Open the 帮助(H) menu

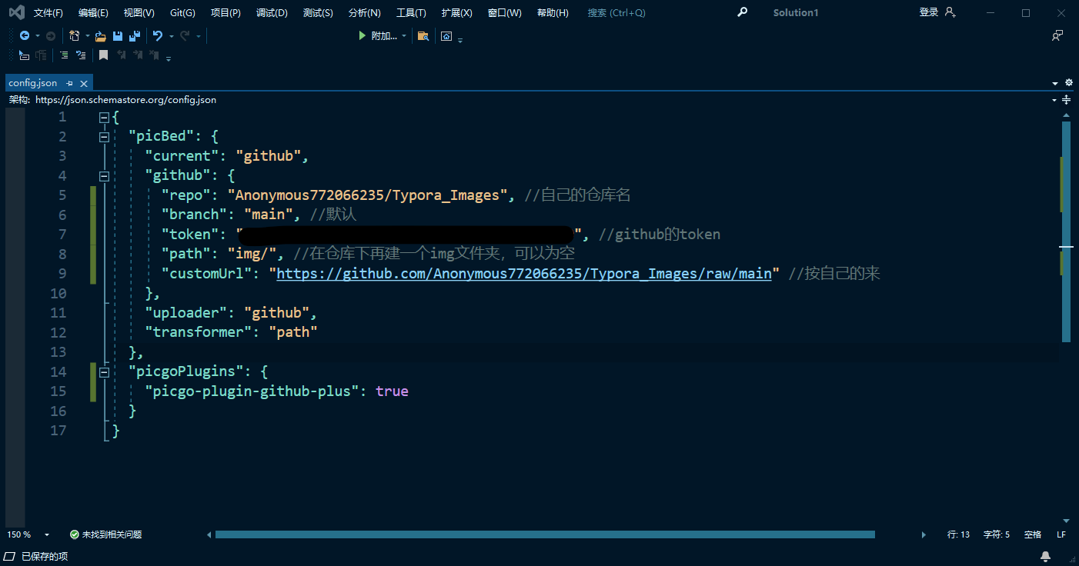click(553, 13)
